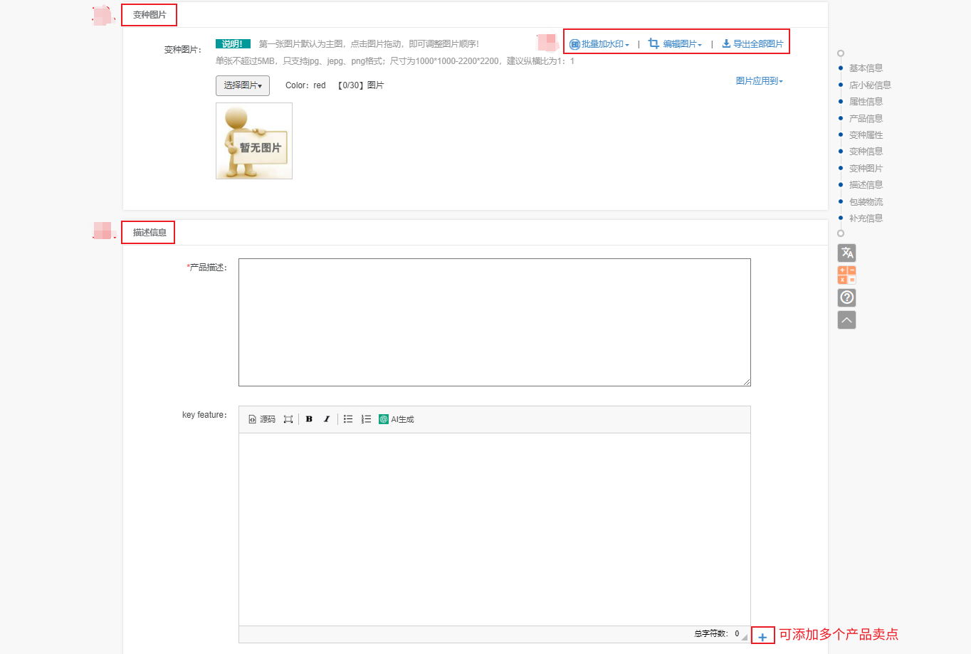
Task: Toggle fullscreen mode in key feature editor
Action: point(288,419)
